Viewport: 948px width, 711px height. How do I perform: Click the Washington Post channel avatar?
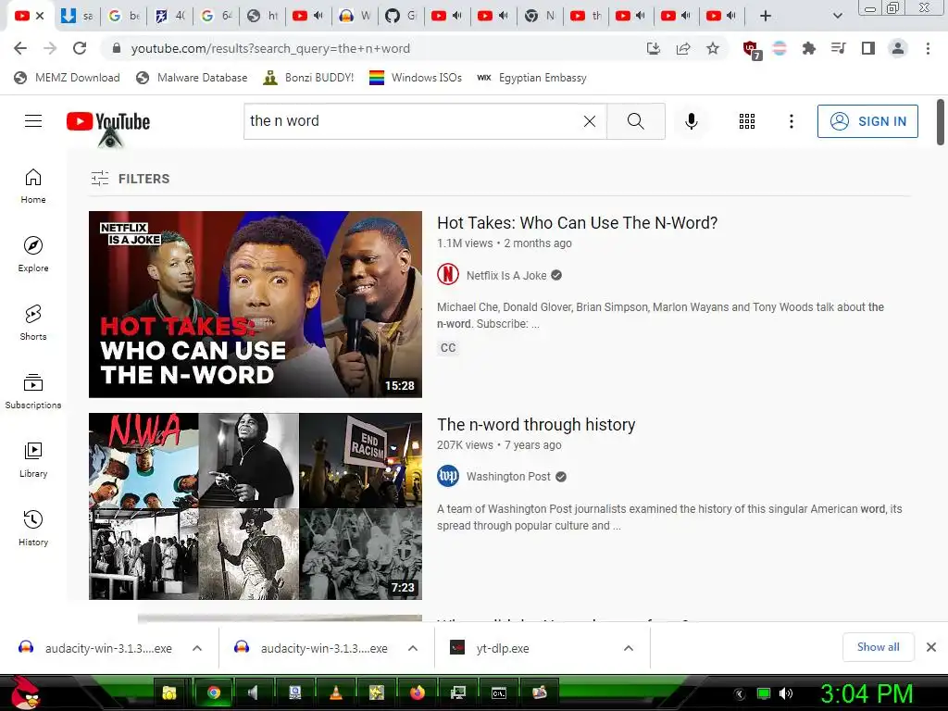(x=448, y=477)
